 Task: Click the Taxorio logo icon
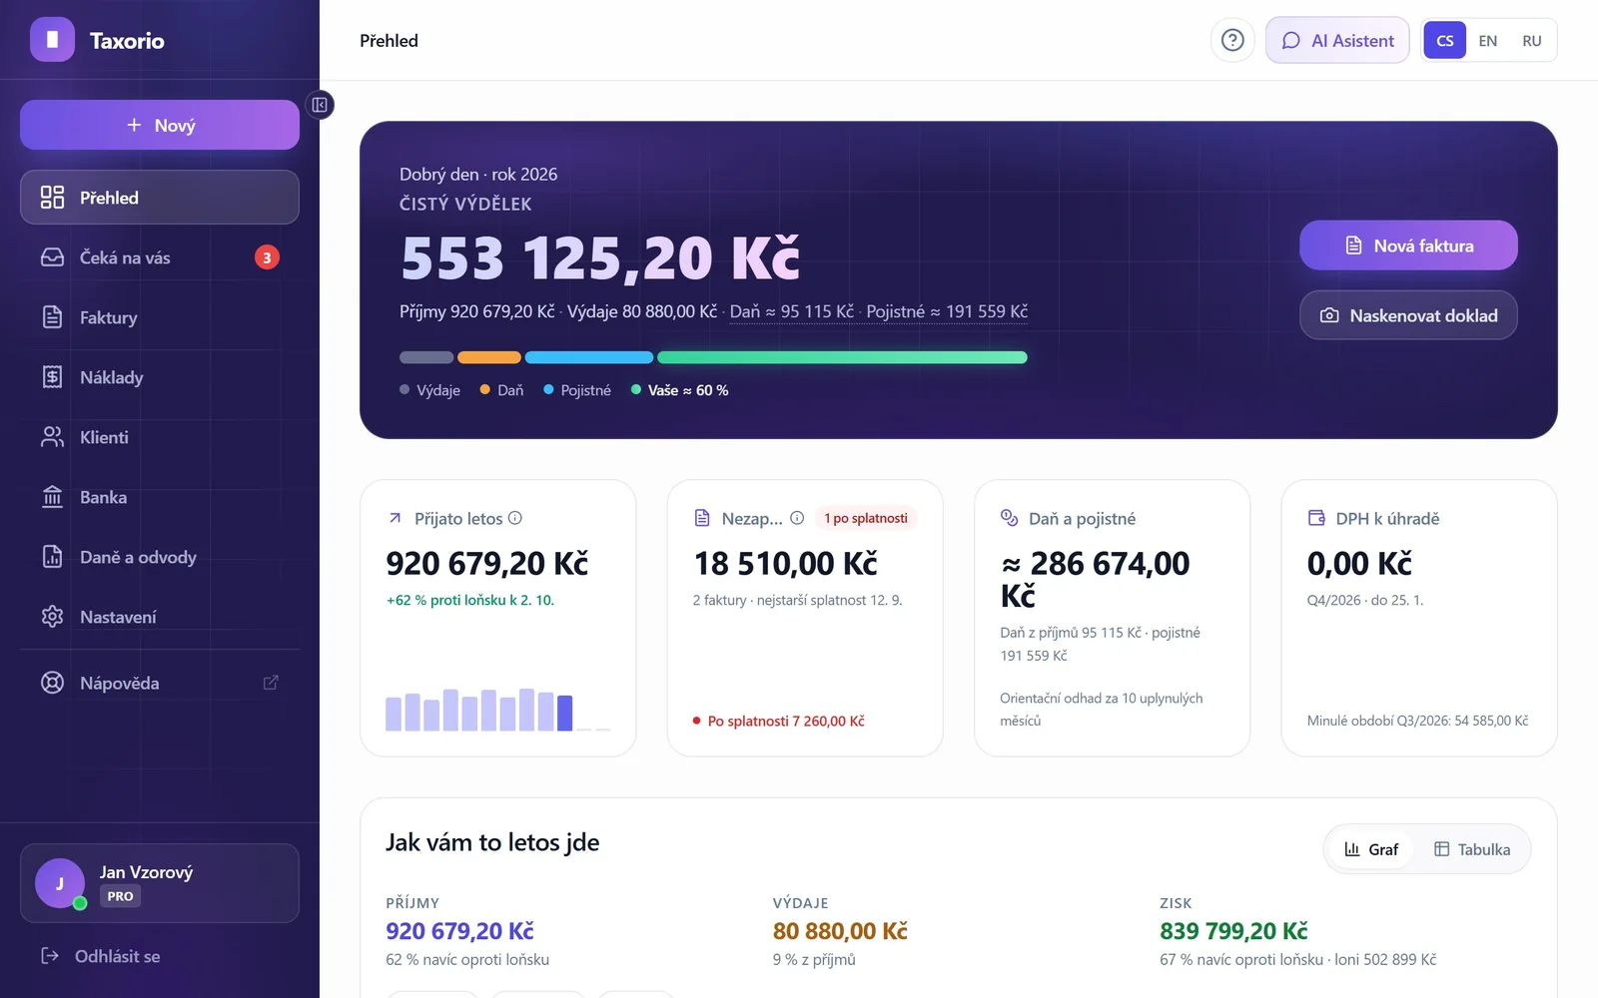(52, 40)
